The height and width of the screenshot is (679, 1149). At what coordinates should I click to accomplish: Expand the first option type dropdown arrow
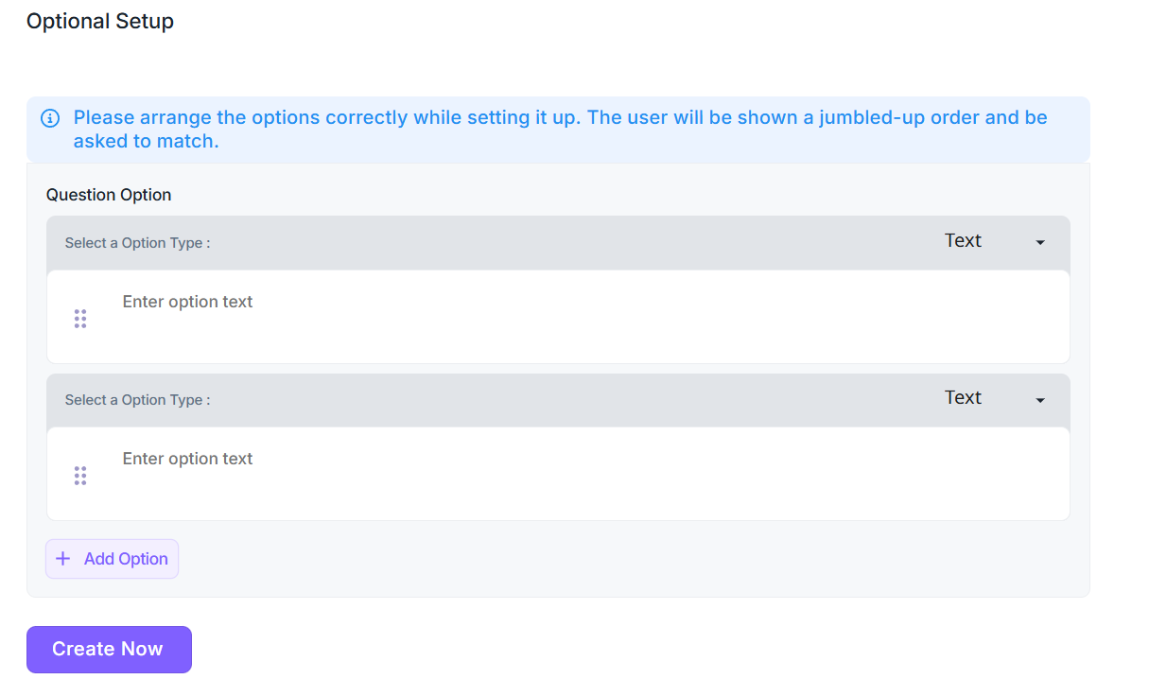1040,243
